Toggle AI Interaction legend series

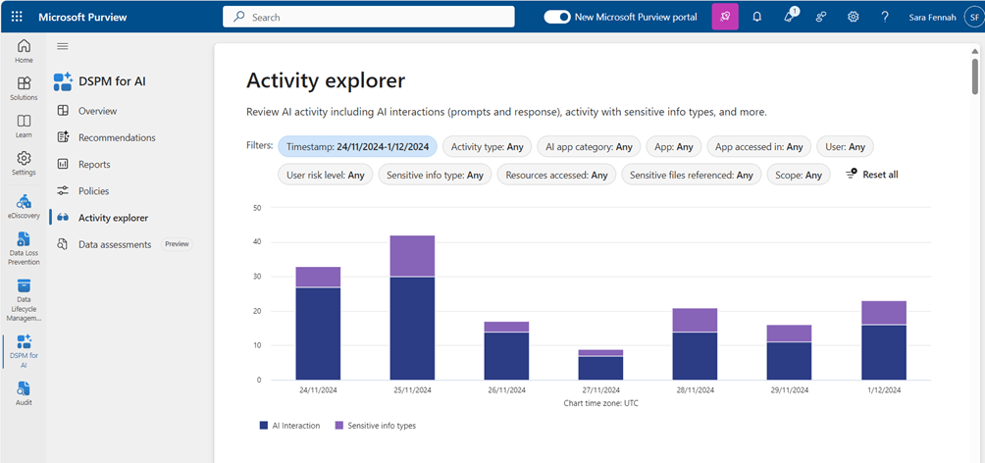click(x=287, y=426)
